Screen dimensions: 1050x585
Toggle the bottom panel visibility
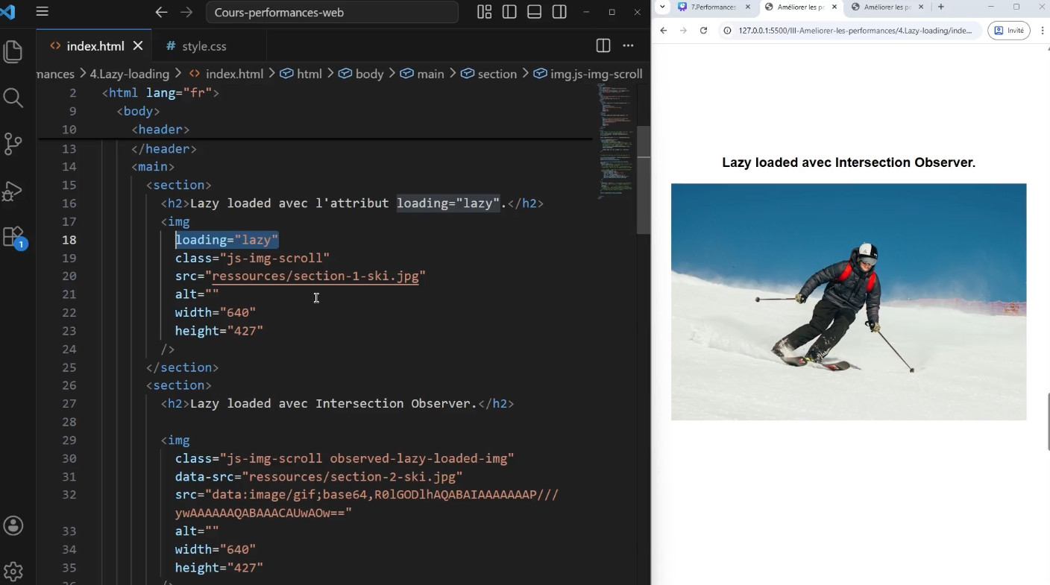click(534, 12)
